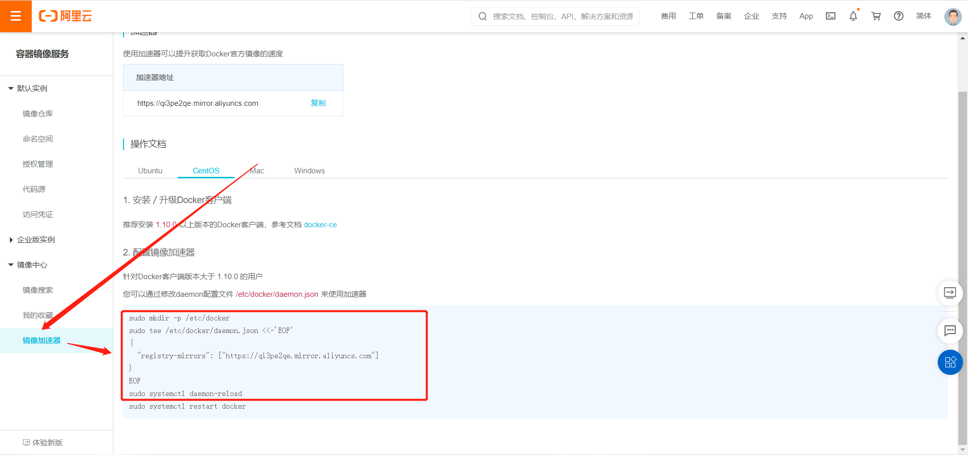The width and height of the screenshot is (968, 455).
Task: Click 'sudo systemctl restart docker' line
Action: pos(188,406)
